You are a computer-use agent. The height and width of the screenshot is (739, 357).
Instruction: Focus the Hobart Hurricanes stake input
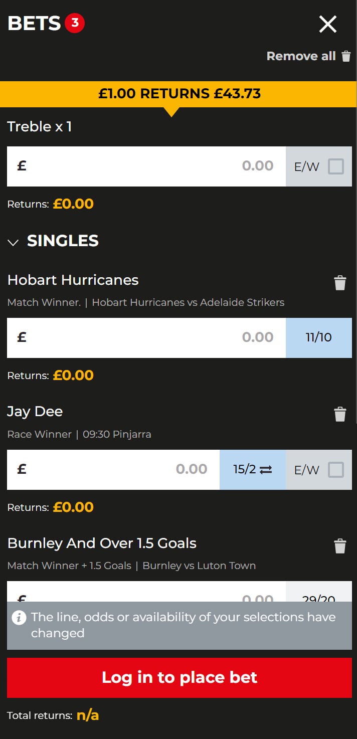(146, 338)
